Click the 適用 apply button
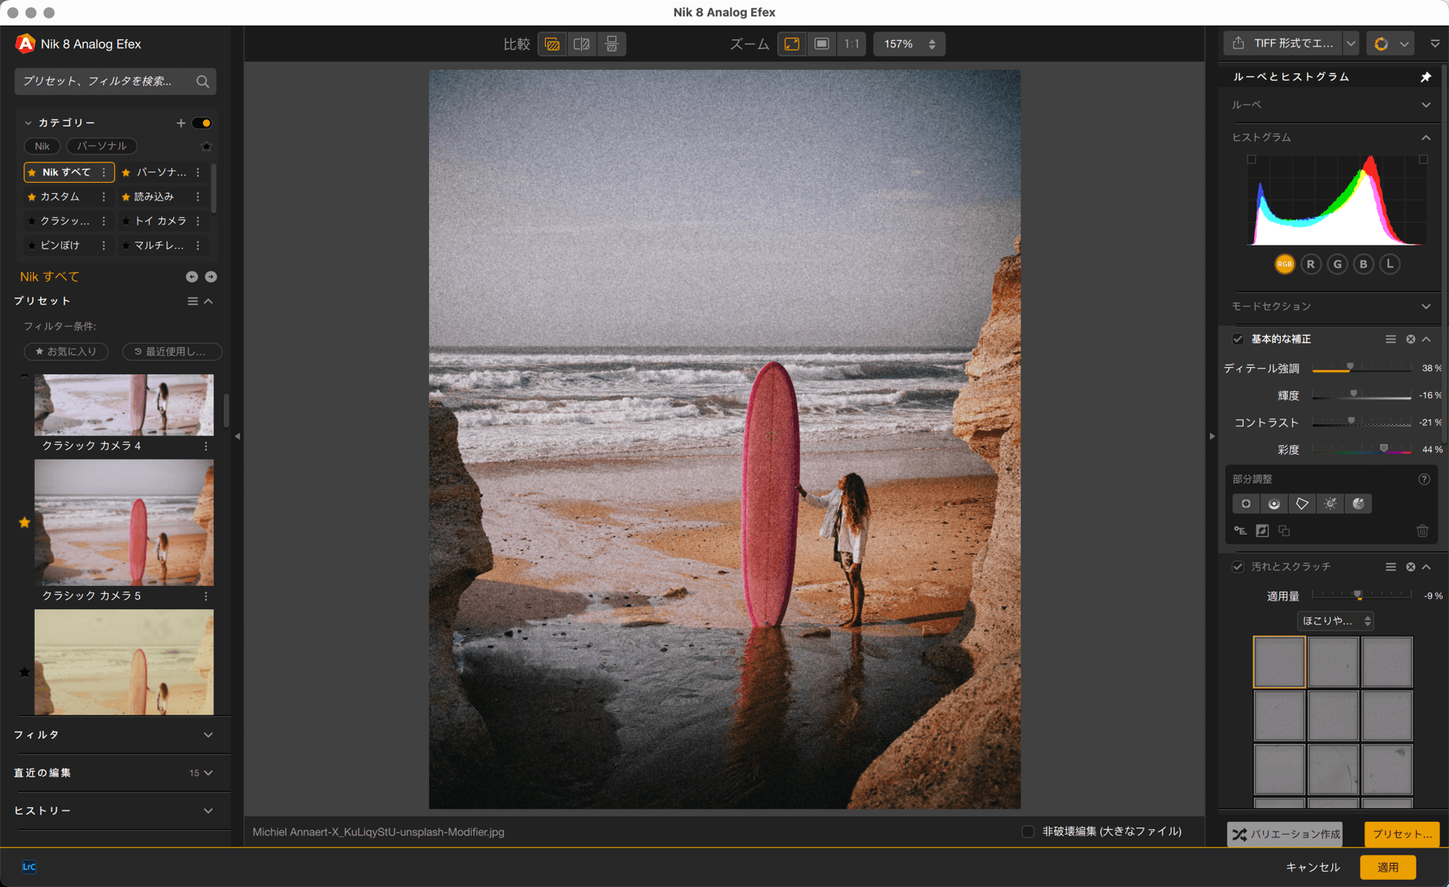Image resolution: width=1449 pixels, height=887 pixels. (x=1388, y=867)
